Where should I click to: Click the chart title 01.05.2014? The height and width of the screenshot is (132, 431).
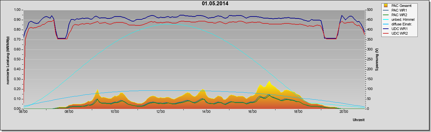[215, 4]
